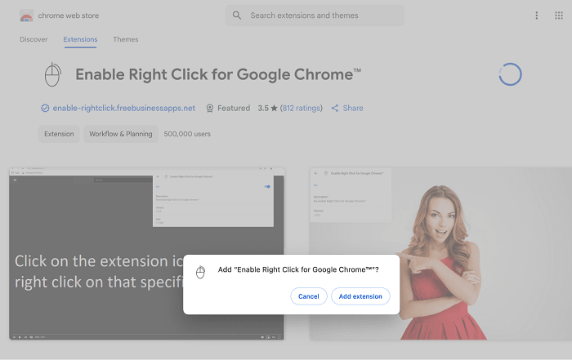Viewport: 572px width, 360px height.
Task: Select the Workflow & Planning chip
Action: point(121,134)
